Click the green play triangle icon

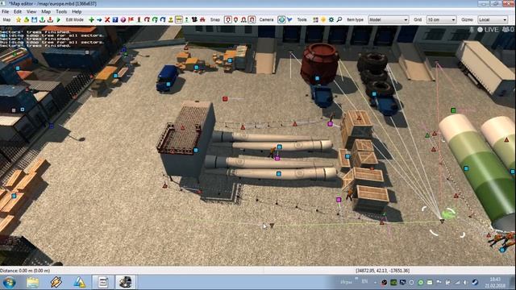(x=58, y=20)
